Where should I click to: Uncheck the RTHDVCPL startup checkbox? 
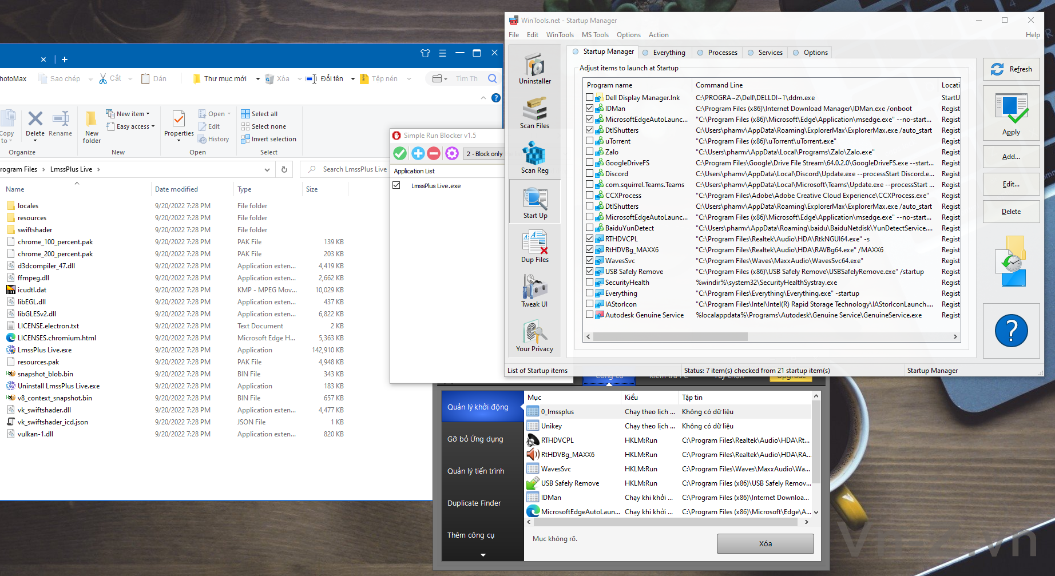click(589, 239)
